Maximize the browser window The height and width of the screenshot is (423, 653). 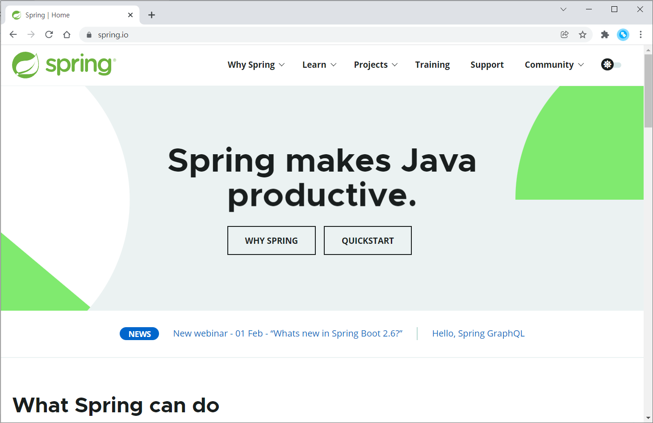coord(615,9)
